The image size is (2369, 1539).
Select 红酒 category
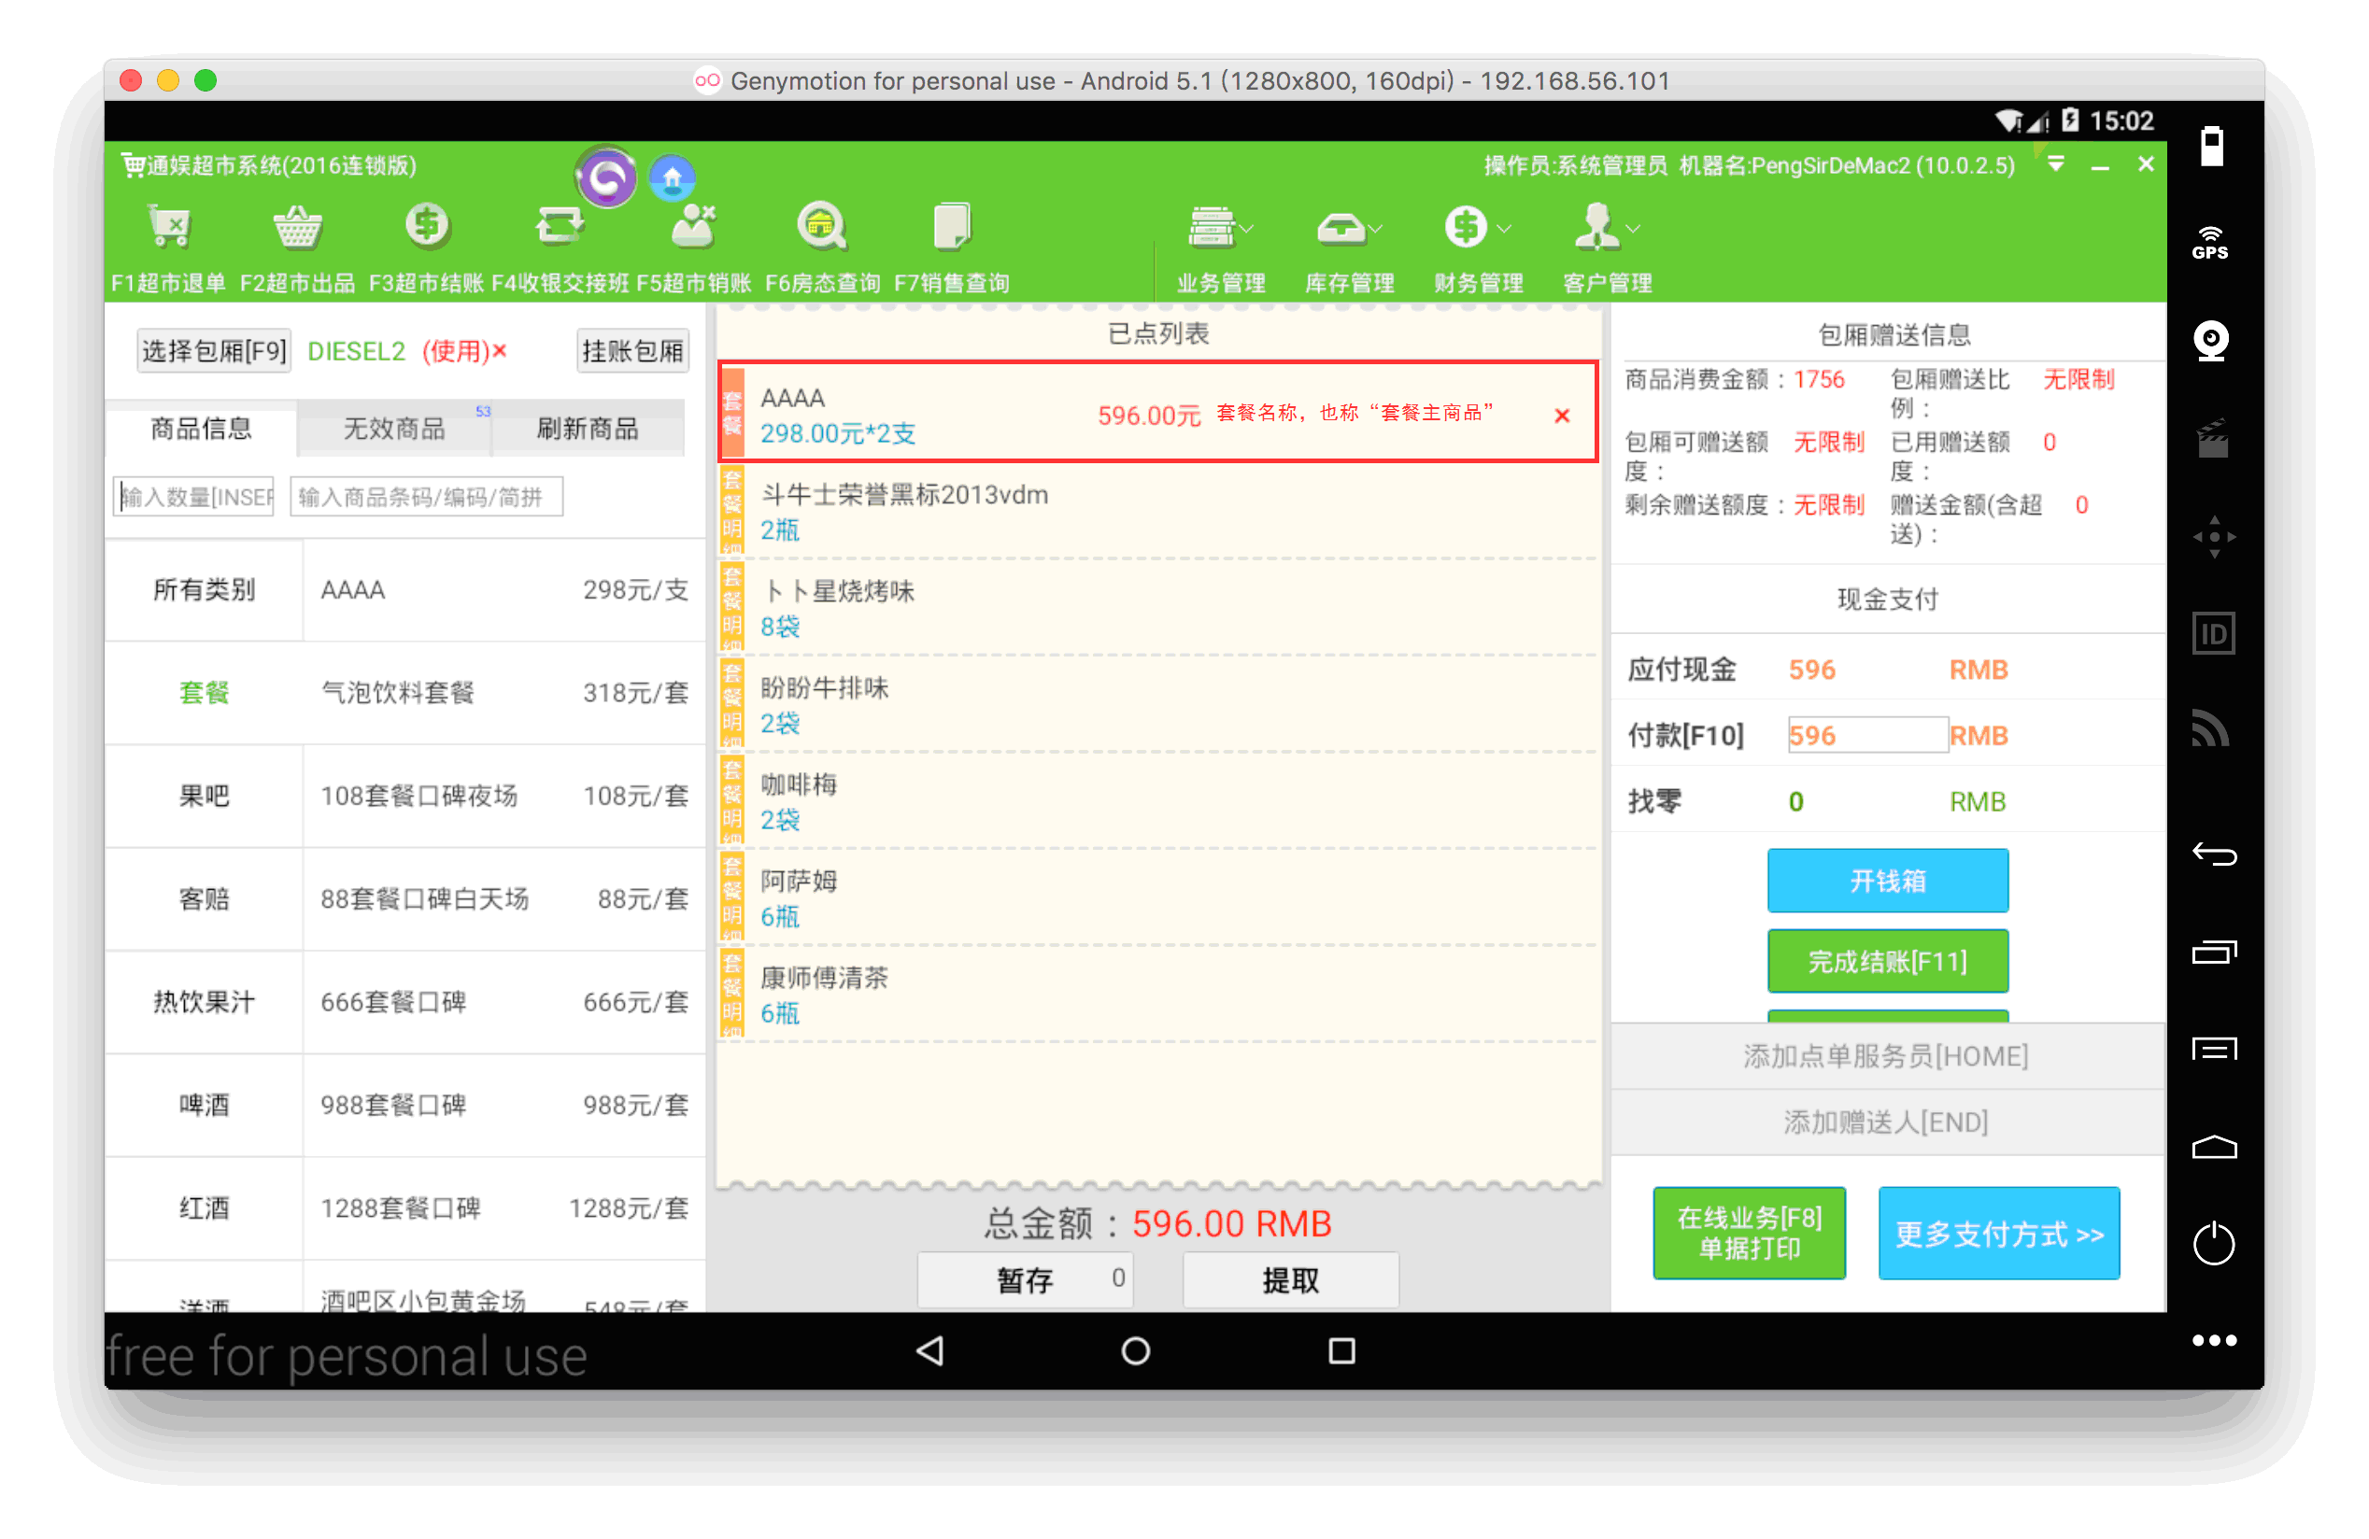[203, 1207]
